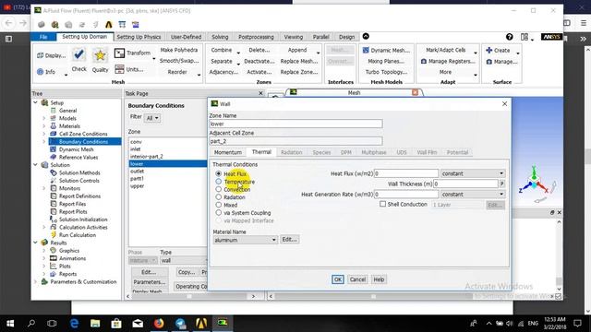The height and width of the screenshot is (332, 591).
Task: Click the task page horizontal scrollbar
Action: click(190, 296)
